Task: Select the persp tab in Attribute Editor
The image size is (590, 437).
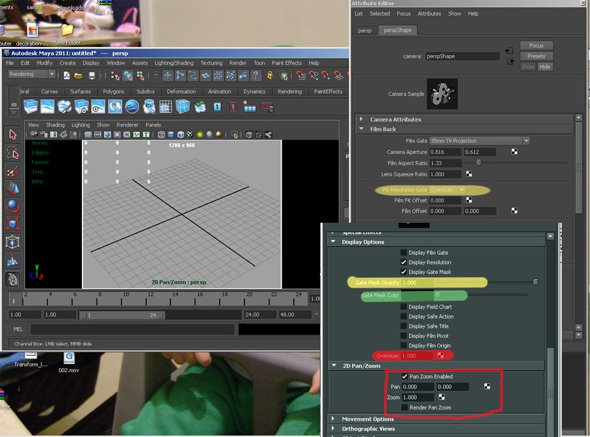Action: [364, 30]
